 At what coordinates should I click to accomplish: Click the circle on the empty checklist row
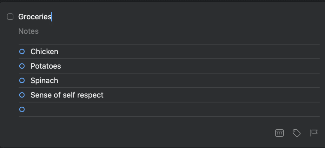pyautogui.click(x=22, y=109)
